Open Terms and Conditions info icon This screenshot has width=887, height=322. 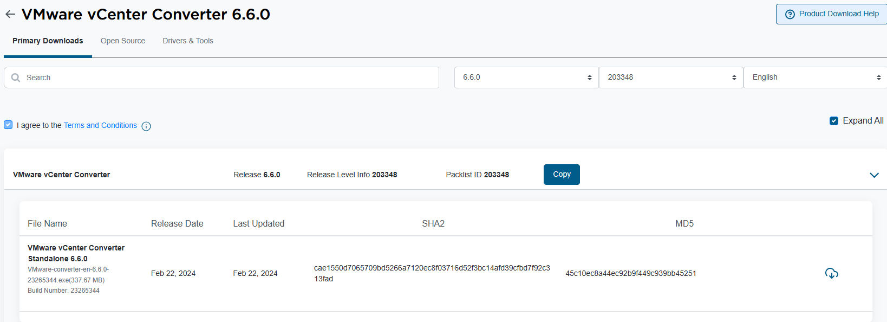click(146, 126)
